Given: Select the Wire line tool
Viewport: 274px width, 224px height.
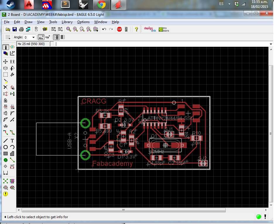Looking at the screenshot, I should tap(6, 141).
